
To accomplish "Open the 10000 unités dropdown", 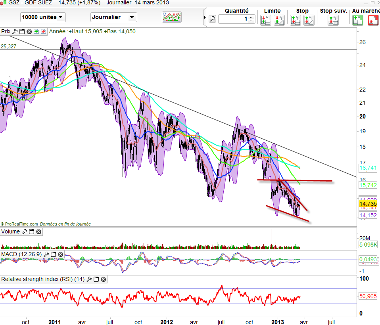I will tap(42, 17).
